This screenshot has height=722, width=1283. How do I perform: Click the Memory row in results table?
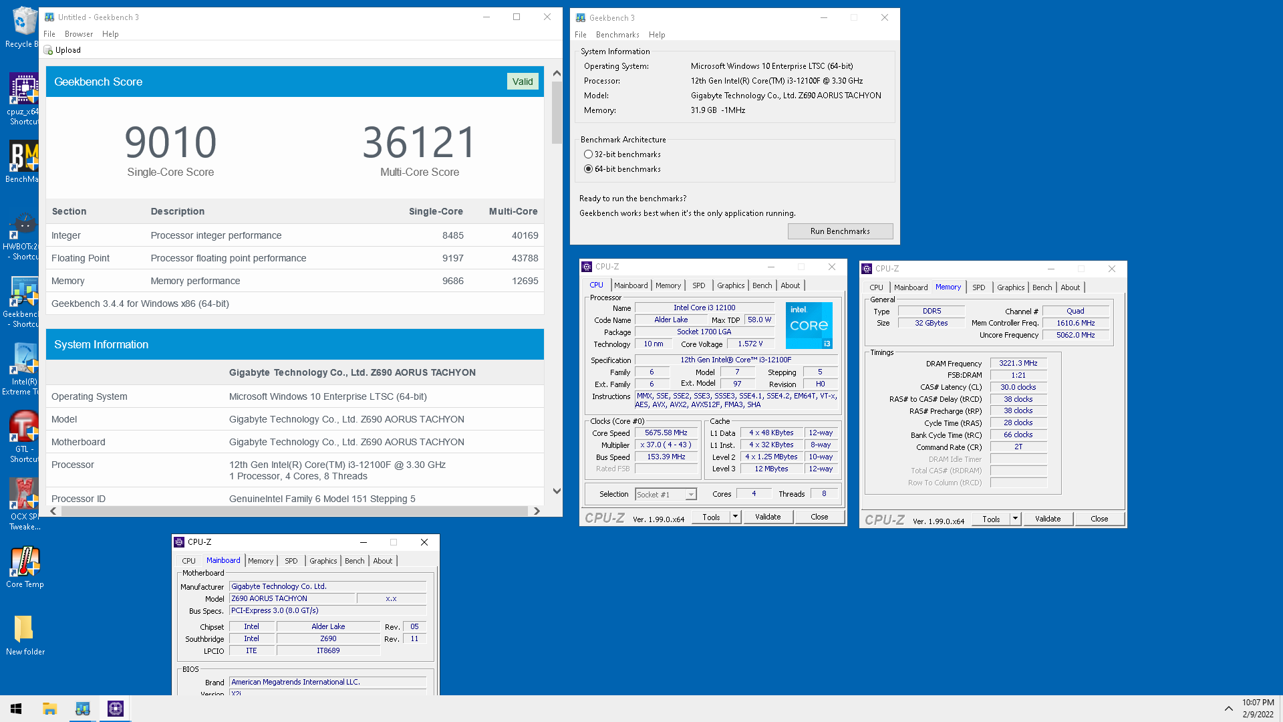click(x=295, y=281)
